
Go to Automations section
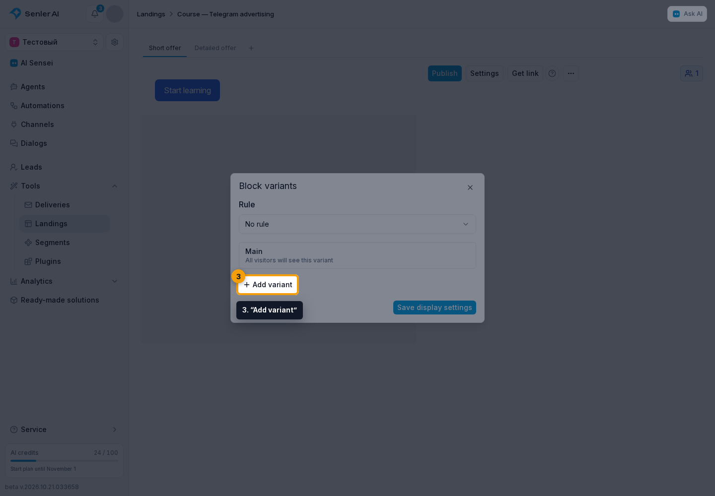click(65, 106)
